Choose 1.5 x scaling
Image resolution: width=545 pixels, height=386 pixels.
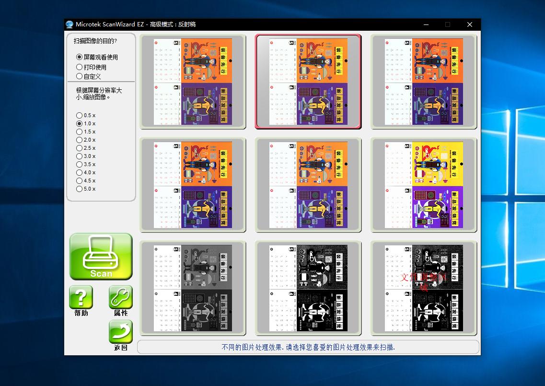point(85,132)
